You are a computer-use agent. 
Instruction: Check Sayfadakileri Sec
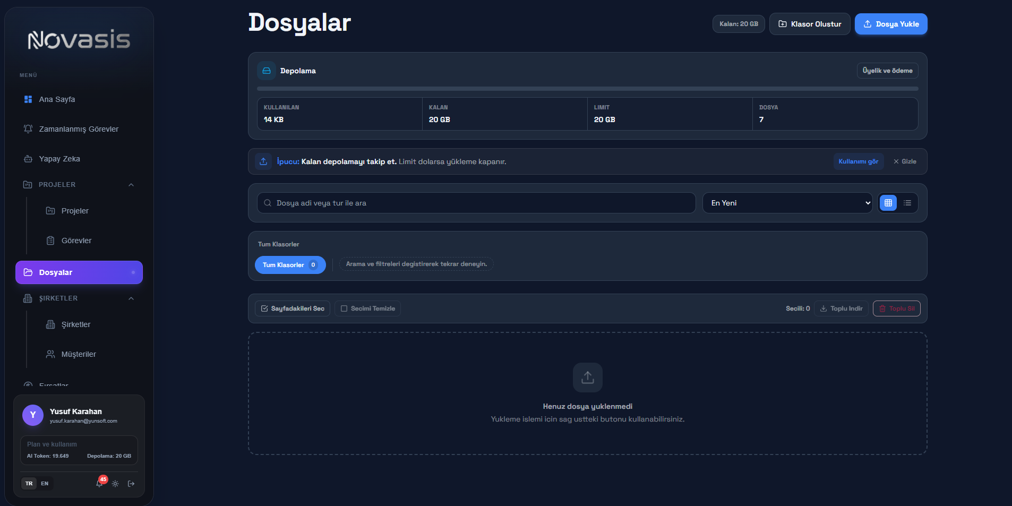click(x=293, y=308)
